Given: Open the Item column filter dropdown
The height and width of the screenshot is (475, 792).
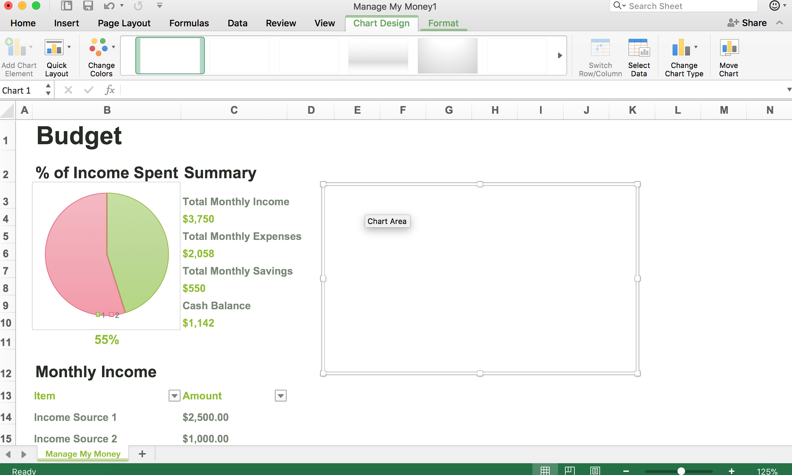Looking at the screenshot, I should tap(174, 396).
